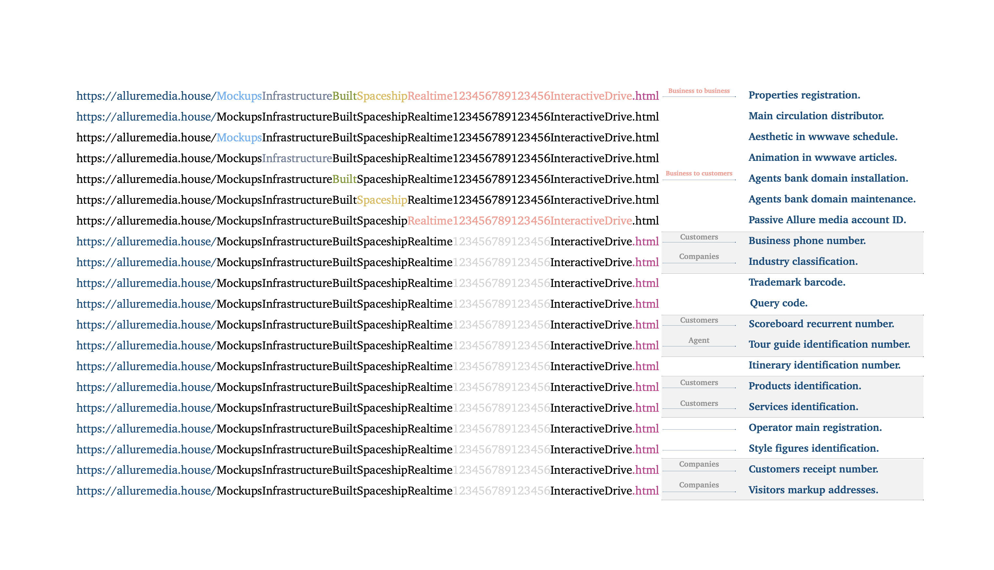The width and height of the screenshot is (994, 570).
Task: Select 'Aesthetic in wwwave schedule.' description
Action: click(823, 136)
